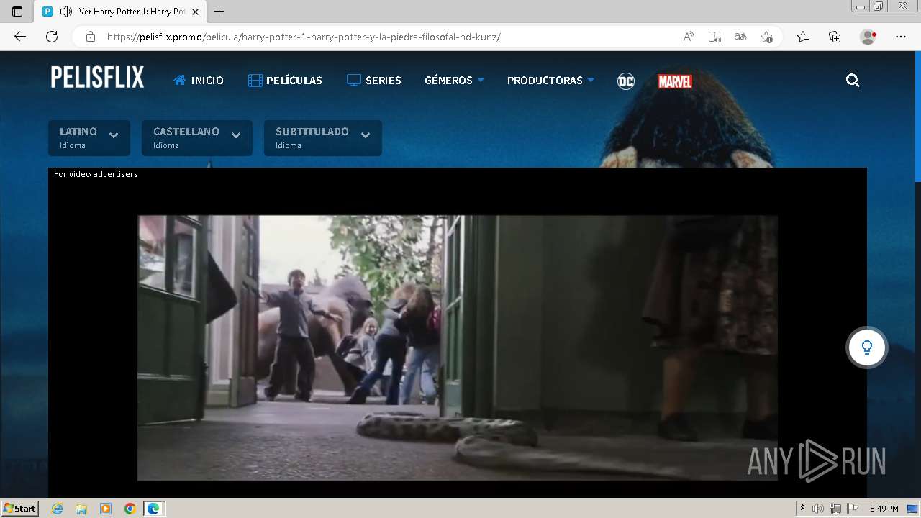
Task: Expand the PRODUCTORAS dropdown menu
Action: click(550, 81)
